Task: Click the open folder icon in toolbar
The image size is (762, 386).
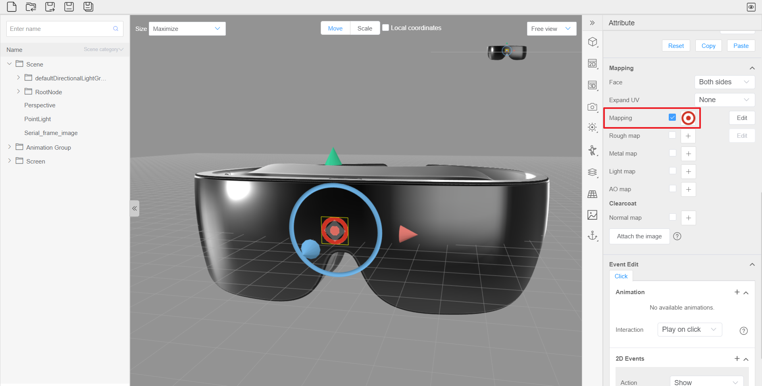Action: (31, 7)
